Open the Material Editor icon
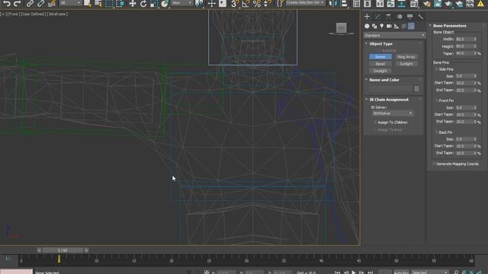Viewport: 488px width, 274px height. [x=414, y=3]
